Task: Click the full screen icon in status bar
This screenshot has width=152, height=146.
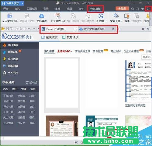Action: pyautogui.click(x=76, y=142)
